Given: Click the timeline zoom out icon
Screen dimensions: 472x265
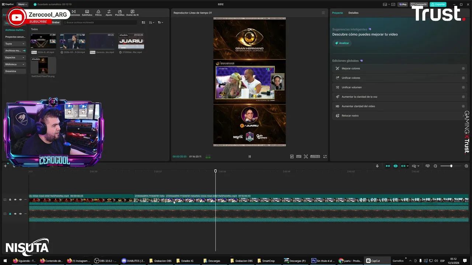Looking at the screenshot, I should (435, 166).
